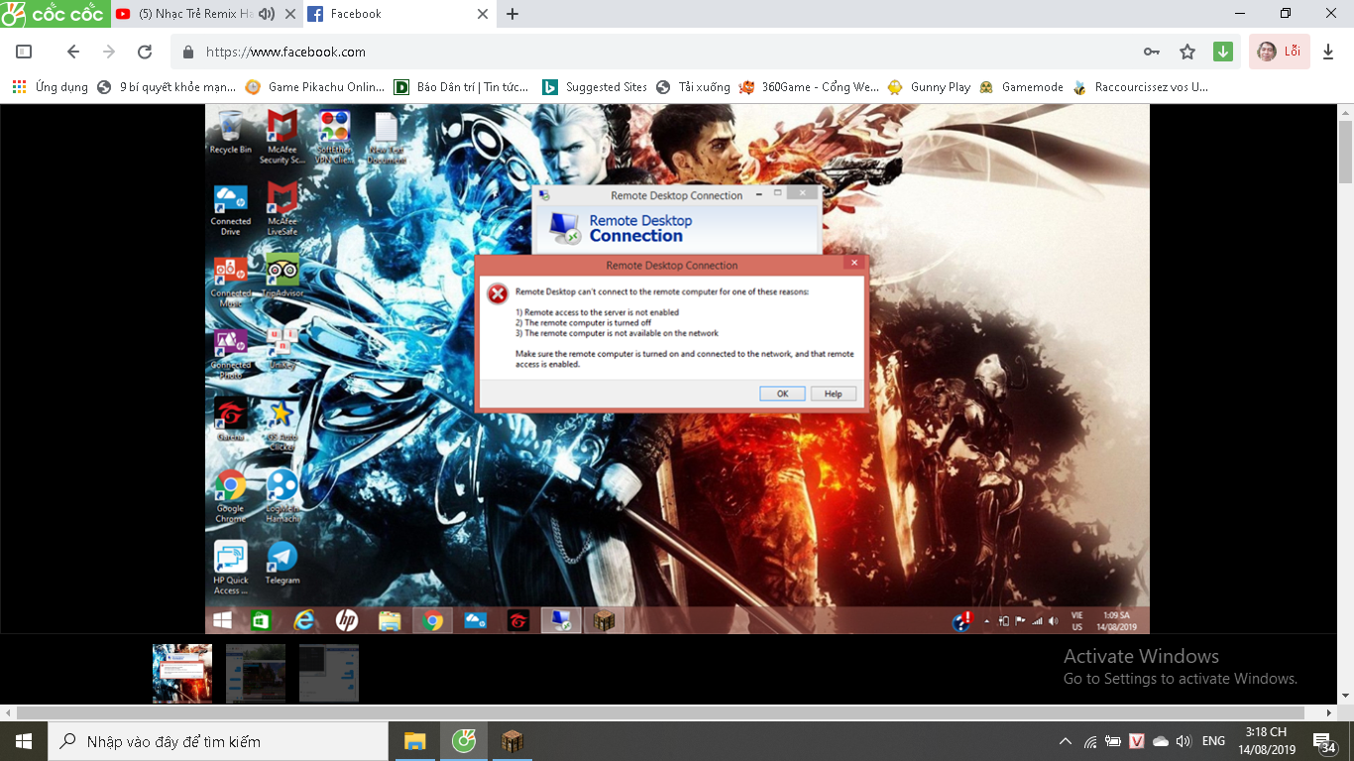The image size is (1354, 761).
Task: Click the Internet Explorer icon in photo's taskbar
Action: (304, 620)
